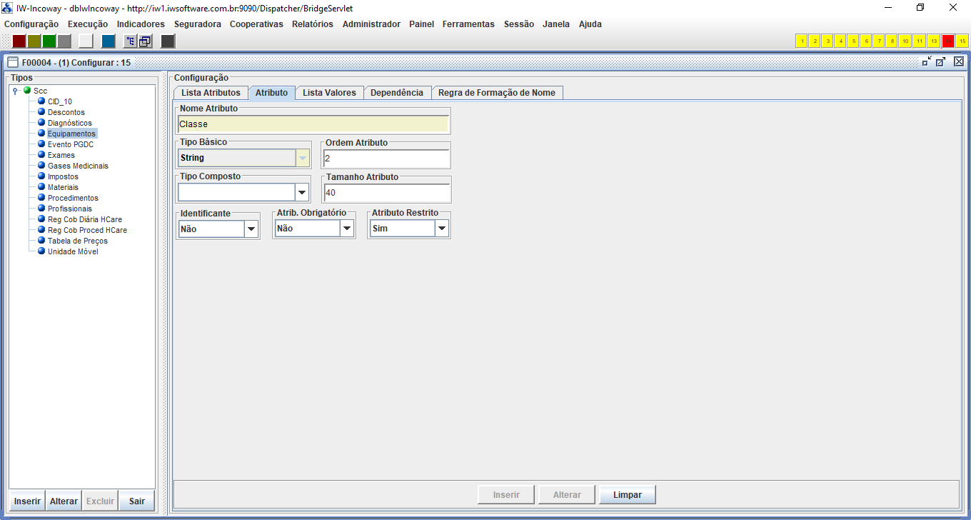
Task: Open the Relatórios menu
Action: (312, 24)
